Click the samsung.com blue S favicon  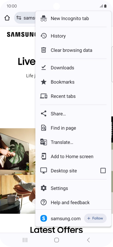click(44, 219)
